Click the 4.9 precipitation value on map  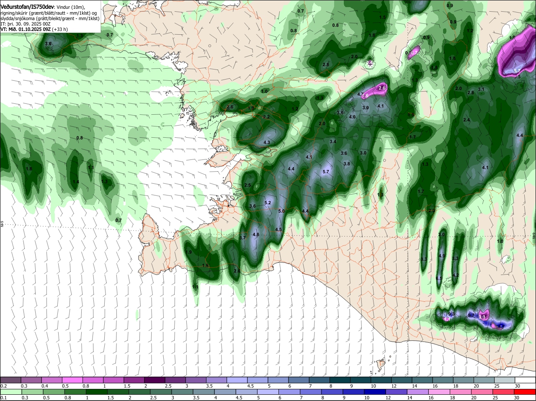coord(441,256)
